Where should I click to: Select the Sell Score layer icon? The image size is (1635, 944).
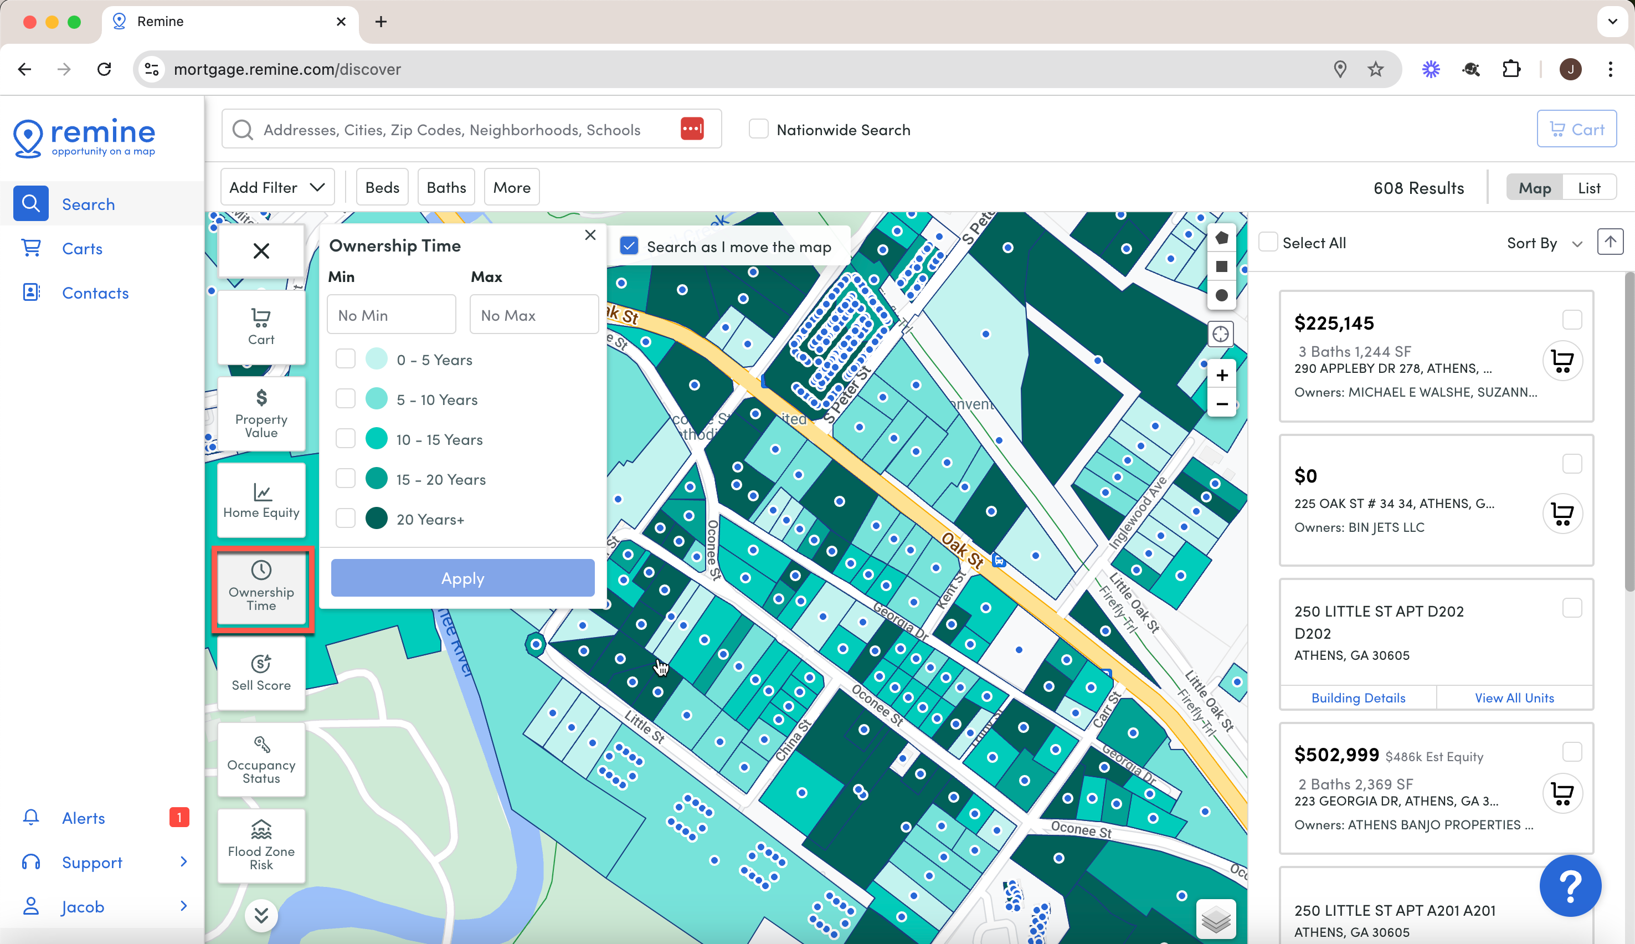click(x=261, y=663)
